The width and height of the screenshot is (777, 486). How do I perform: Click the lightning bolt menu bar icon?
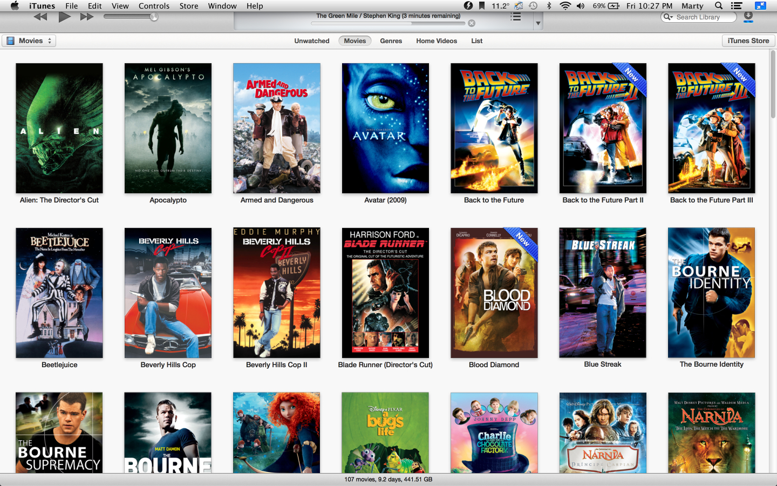(468, 6)
